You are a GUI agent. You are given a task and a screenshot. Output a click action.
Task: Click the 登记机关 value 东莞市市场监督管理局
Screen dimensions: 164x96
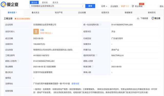point(43,72)
